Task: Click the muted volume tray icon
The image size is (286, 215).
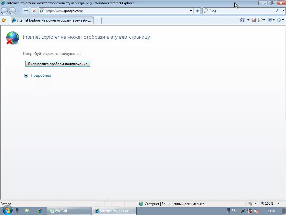Action: coord(256,211)
